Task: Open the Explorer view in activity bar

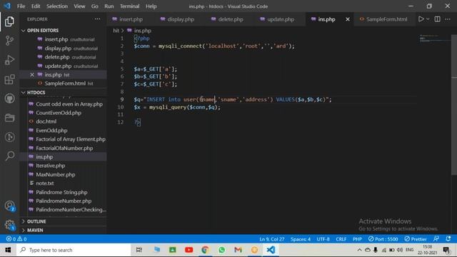Action: click(x=9, y=21)
